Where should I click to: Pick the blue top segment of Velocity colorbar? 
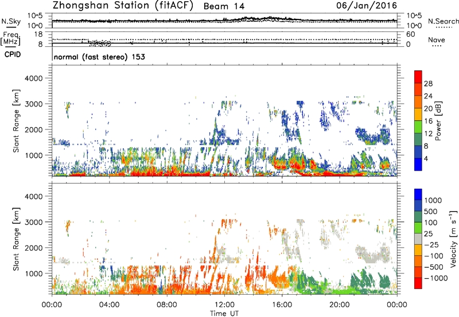(418, 195)
